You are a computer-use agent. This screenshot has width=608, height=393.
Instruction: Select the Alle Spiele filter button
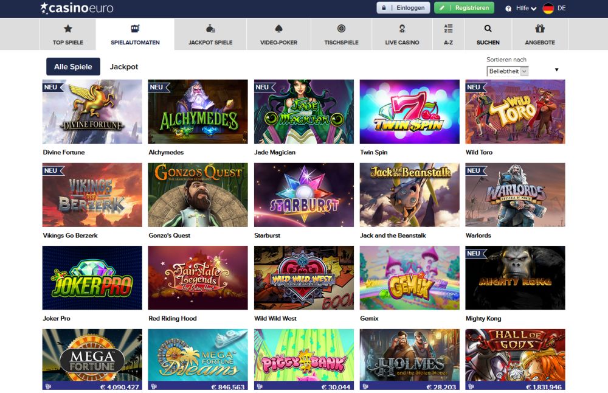pyautogui.click(x=74, y=67)
